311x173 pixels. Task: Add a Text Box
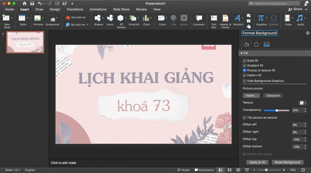(214, 19)
